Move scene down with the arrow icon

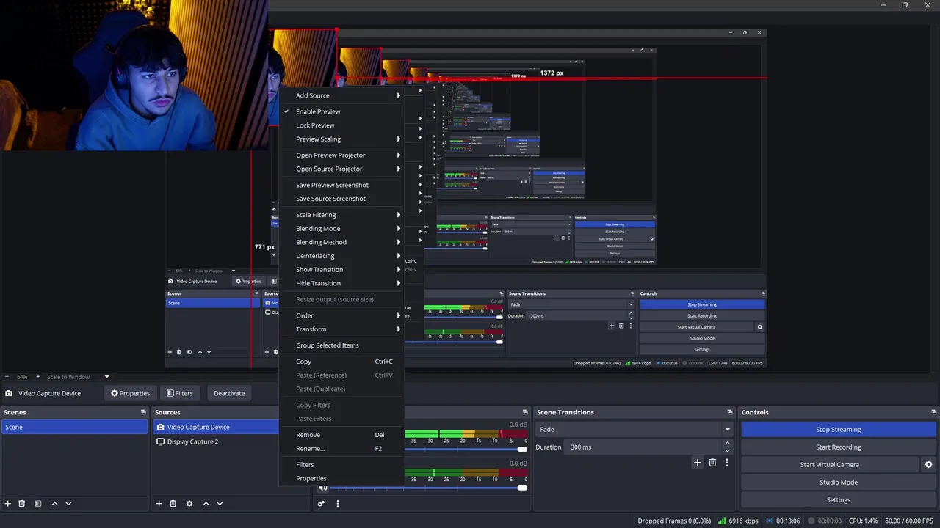click(x=68, y=504)
